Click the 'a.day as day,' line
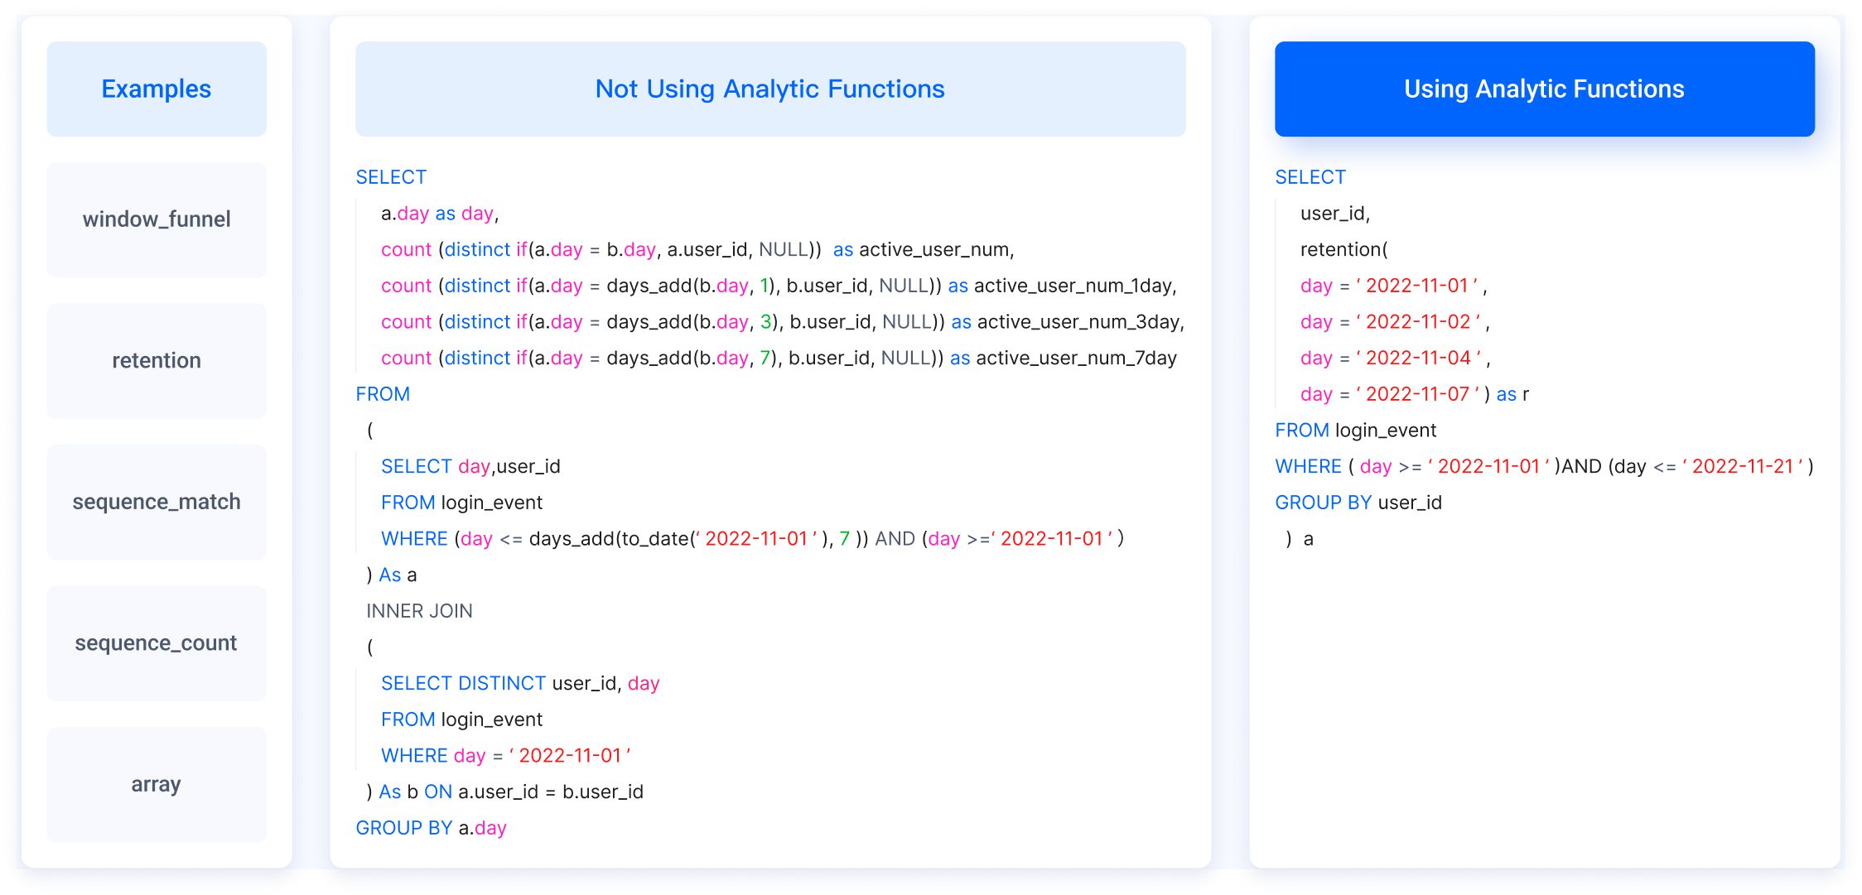This screenshot has height=895, width=1862. 440,214
